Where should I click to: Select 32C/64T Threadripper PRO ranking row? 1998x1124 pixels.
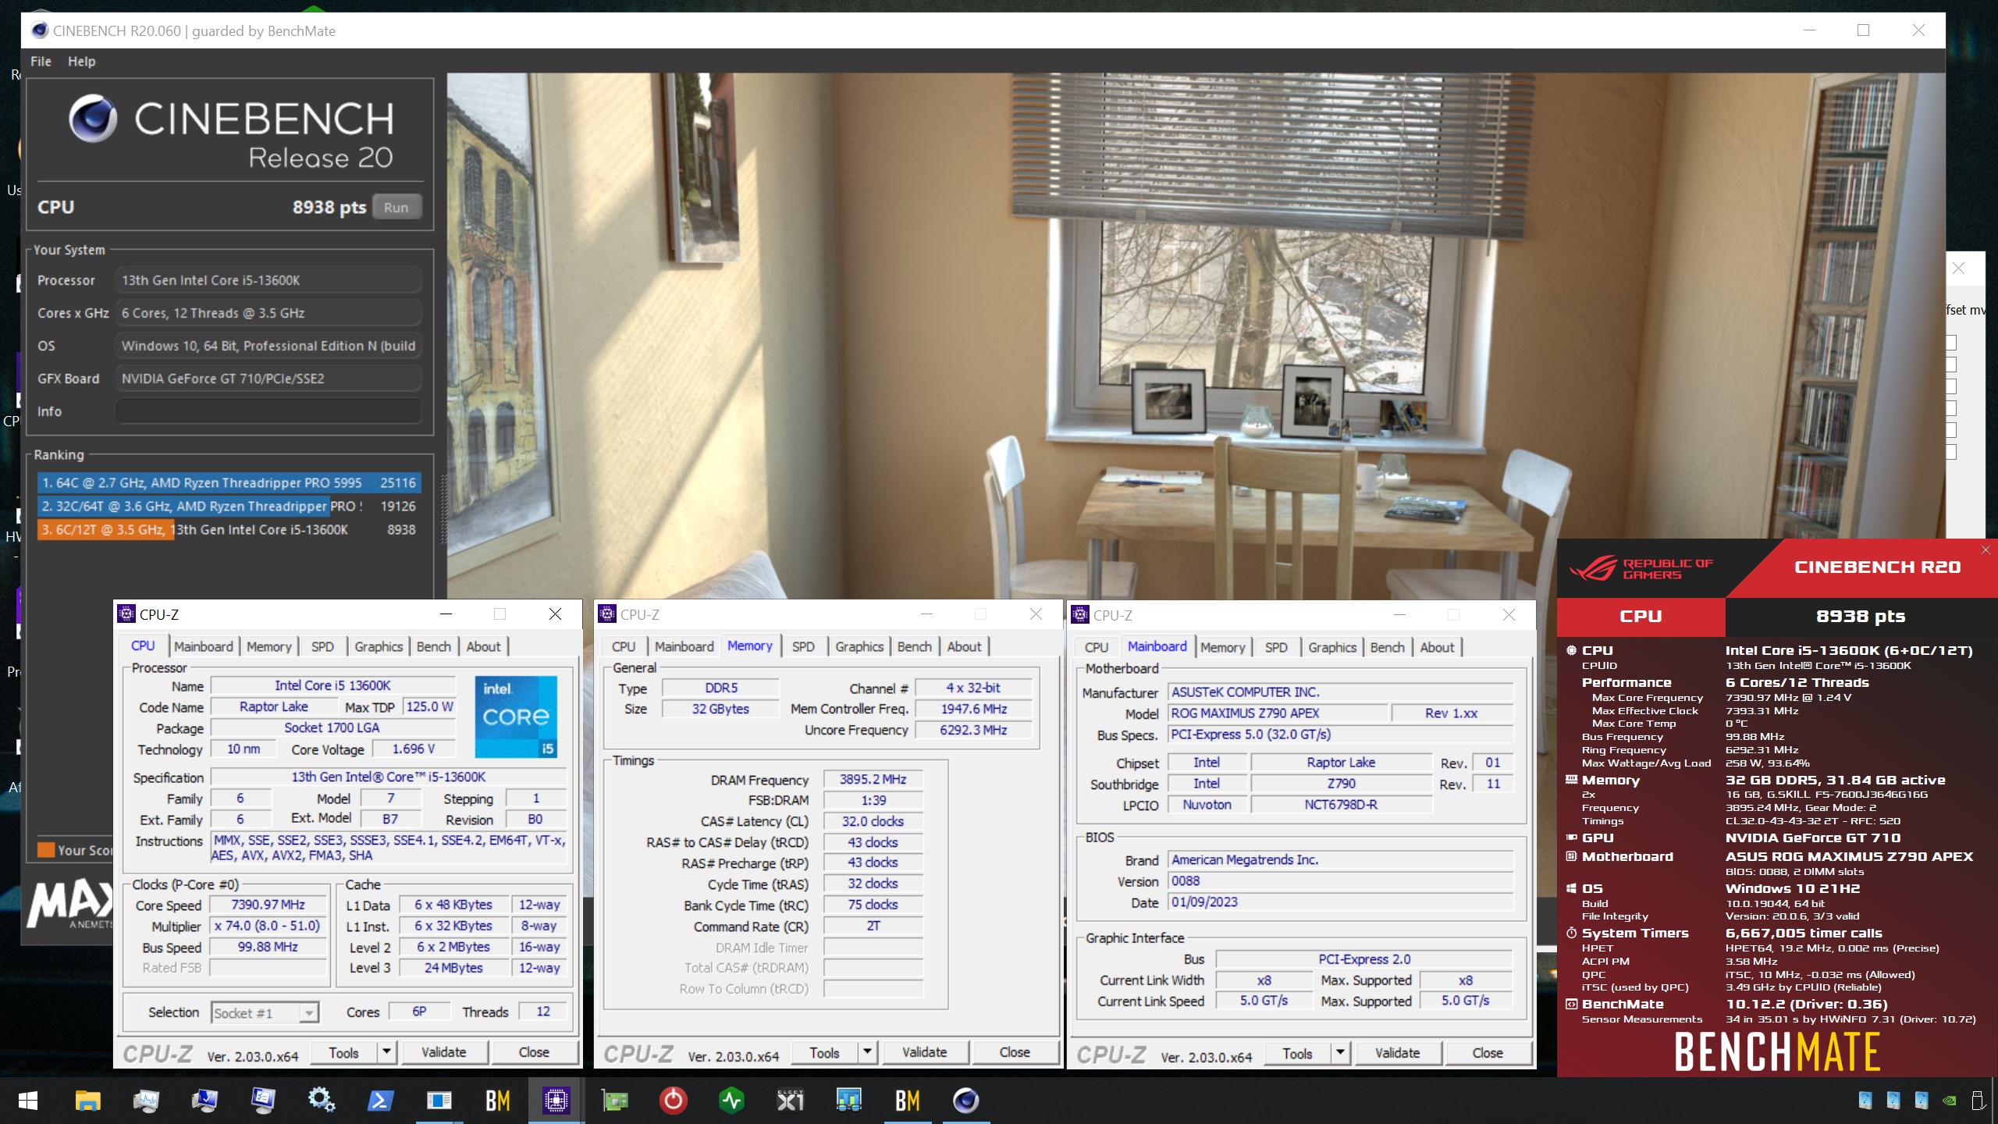(229, 507)
